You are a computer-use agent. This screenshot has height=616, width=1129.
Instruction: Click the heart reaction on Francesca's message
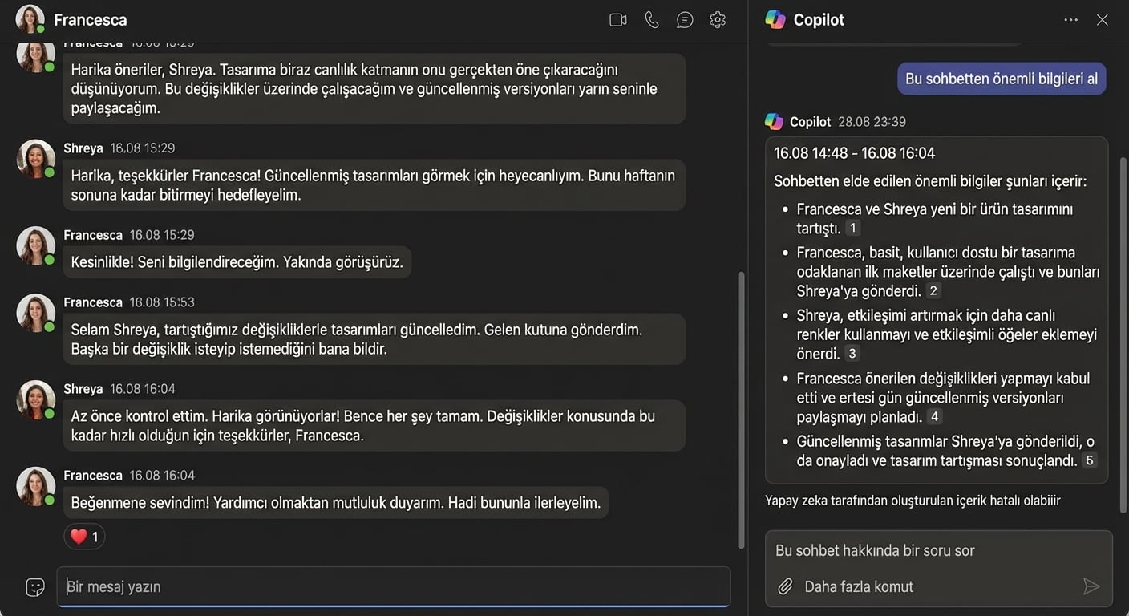pos(83,536)
